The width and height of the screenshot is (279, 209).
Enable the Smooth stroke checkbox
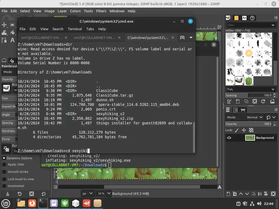(4, 172)
